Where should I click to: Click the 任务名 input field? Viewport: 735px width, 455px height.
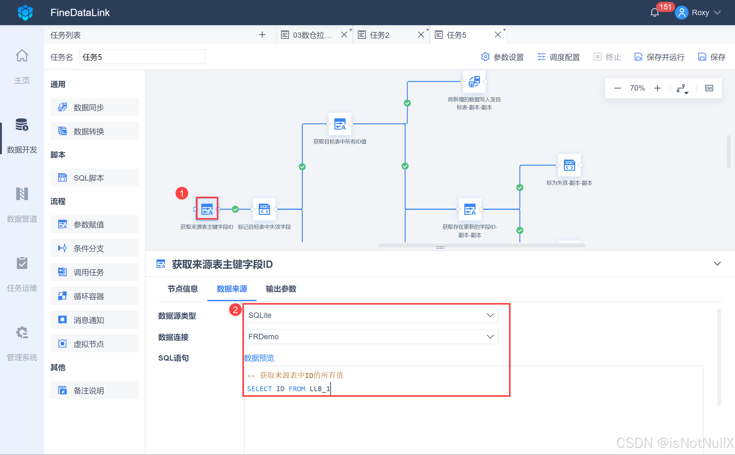(142, 57)
